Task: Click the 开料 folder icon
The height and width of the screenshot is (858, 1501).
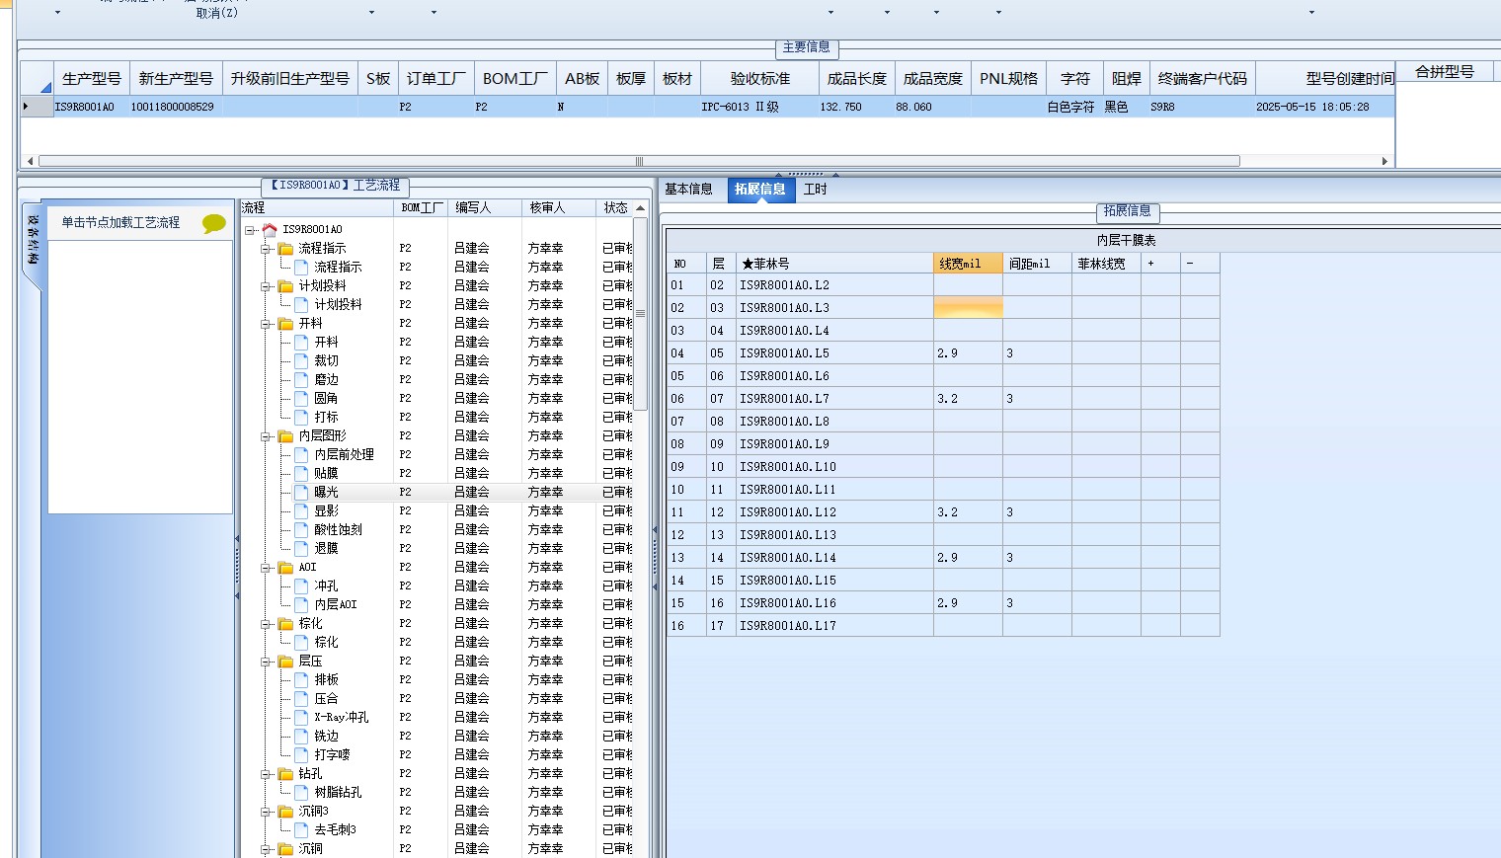Action: (x=285, y=323)
